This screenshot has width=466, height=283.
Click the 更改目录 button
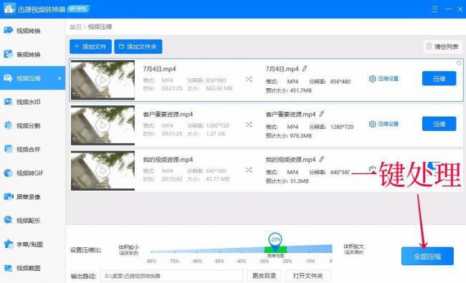pyautogui.click(x=265, y=276)
